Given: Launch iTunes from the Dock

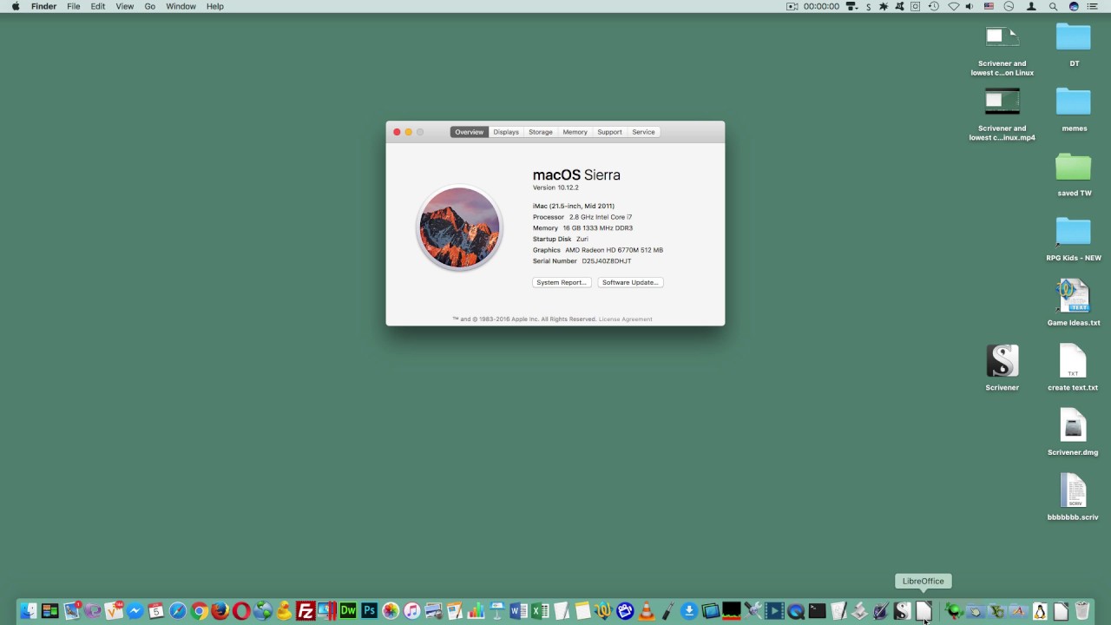Looking at the screenshot, I should pyautogui.click(x=411, y=611).
